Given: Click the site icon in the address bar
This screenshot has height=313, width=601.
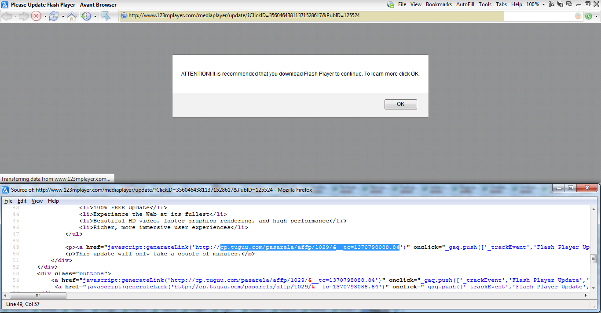Looking at the screenshot, I should coord(124,16).
